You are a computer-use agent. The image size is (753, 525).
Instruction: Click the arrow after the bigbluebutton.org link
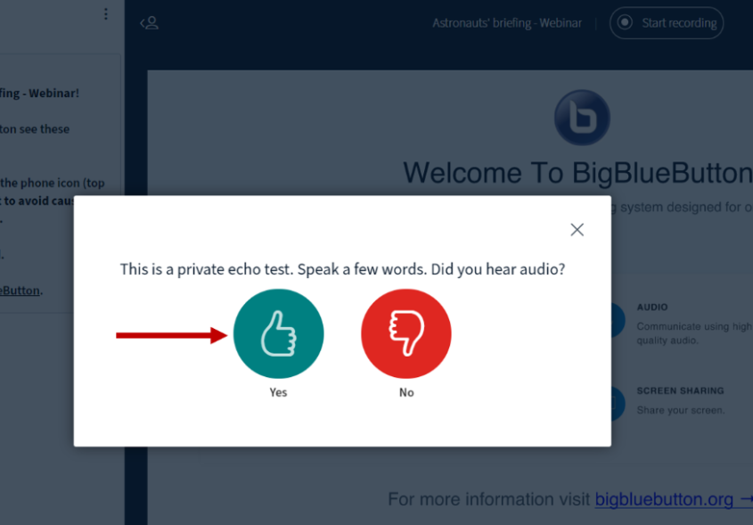point(746,499)
